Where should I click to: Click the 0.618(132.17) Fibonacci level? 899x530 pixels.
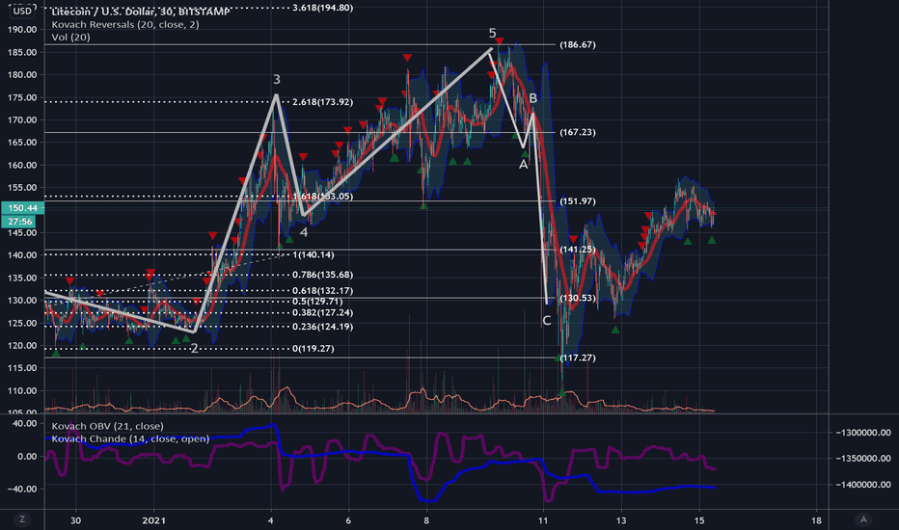click(x=322, y=291)
